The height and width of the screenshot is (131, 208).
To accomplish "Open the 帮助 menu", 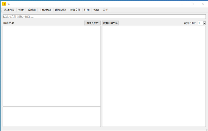I will tap(96, 10).
